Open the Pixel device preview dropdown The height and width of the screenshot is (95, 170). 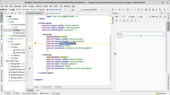click(132, 17)
